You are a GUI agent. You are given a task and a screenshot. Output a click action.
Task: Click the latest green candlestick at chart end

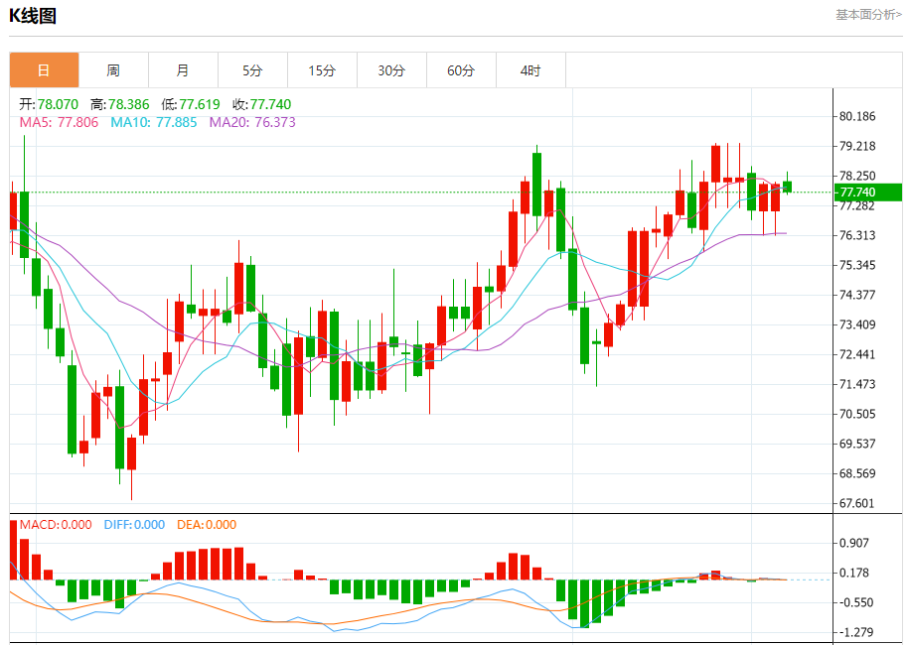[787, 187]
